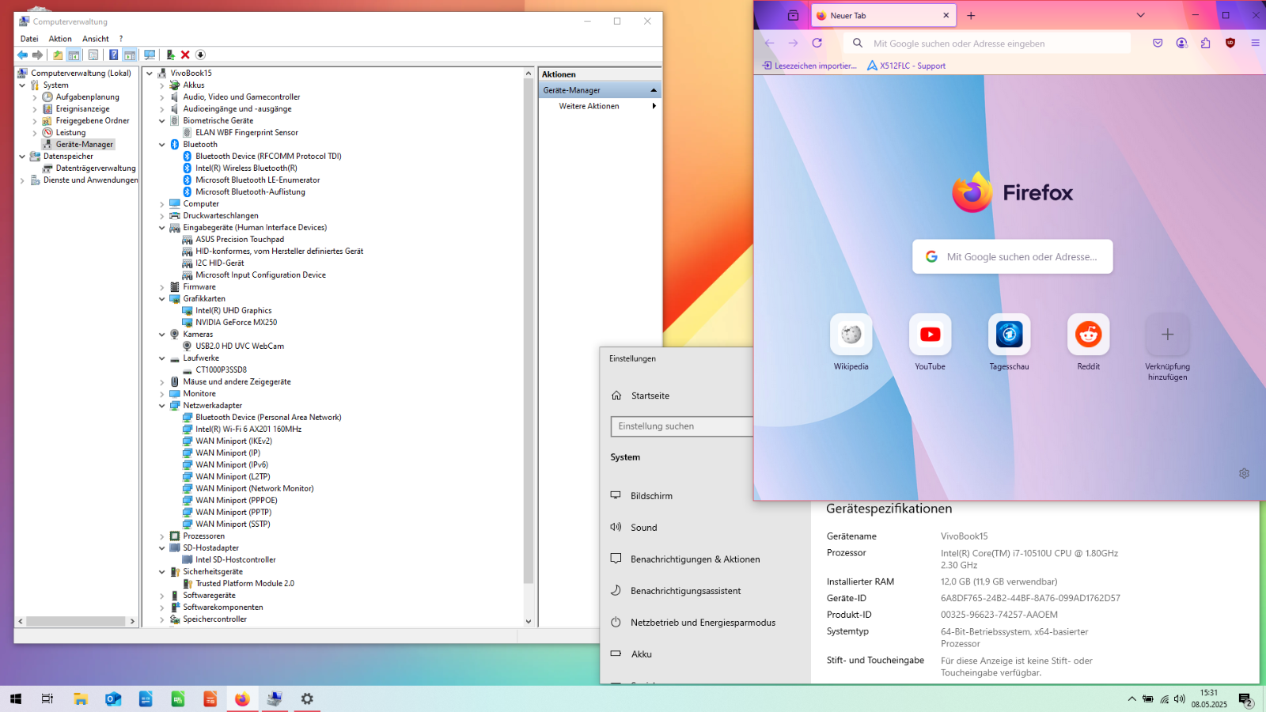Expand the Prozessoren category

(x=162, y=536)
